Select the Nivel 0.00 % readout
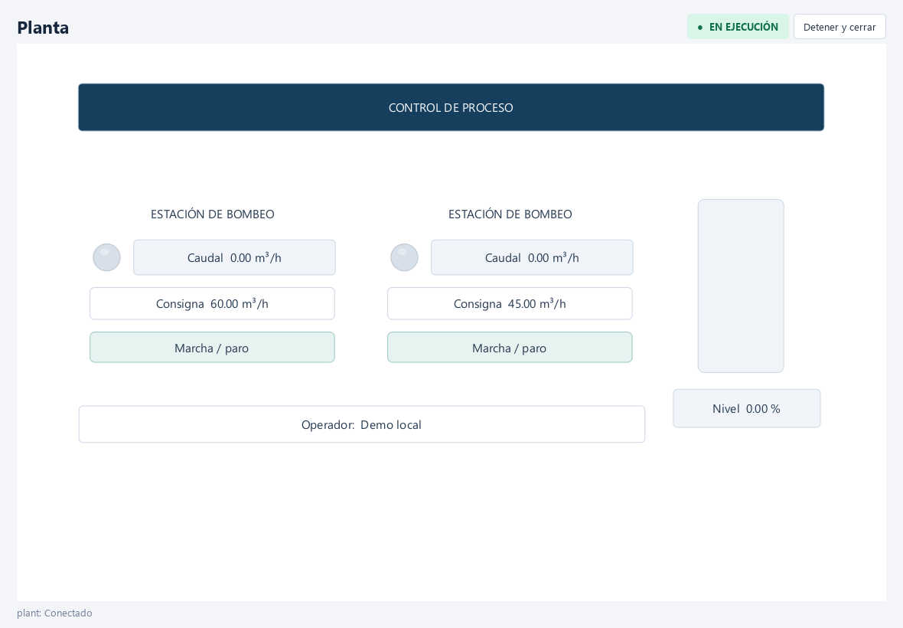Image resolution: width=903 pixels, height=628 pixels. click(747, 408)
